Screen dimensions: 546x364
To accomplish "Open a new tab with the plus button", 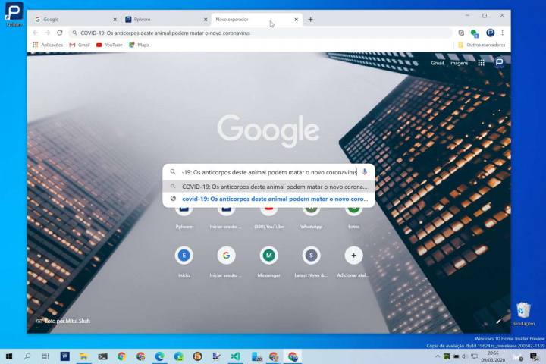I will (311, 19).
